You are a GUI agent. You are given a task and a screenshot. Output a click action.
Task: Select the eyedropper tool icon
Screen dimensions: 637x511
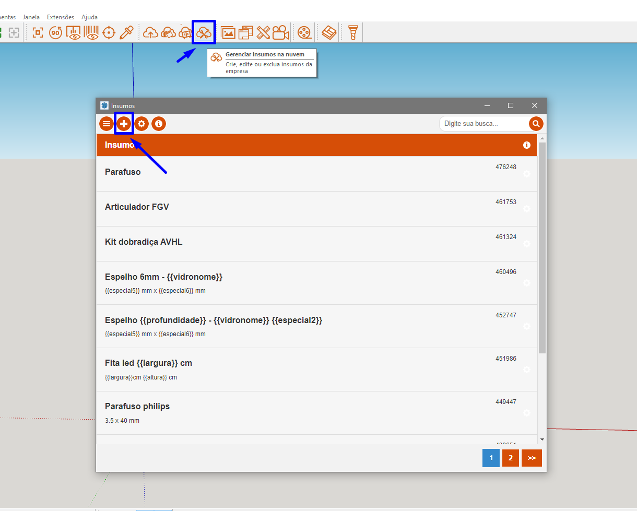[126, 33]
